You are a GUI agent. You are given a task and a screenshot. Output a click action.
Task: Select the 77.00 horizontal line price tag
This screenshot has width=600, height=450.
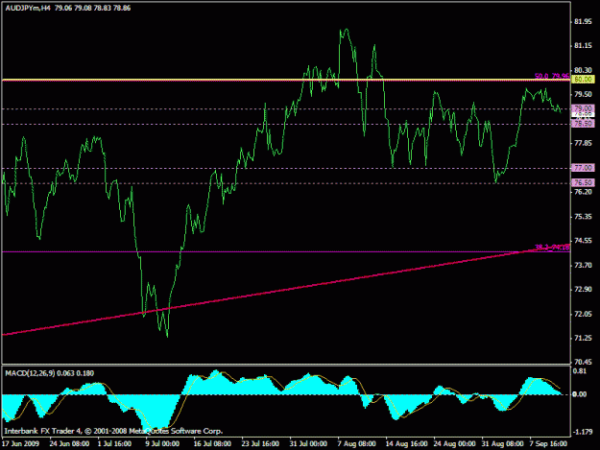coord(583,168)
